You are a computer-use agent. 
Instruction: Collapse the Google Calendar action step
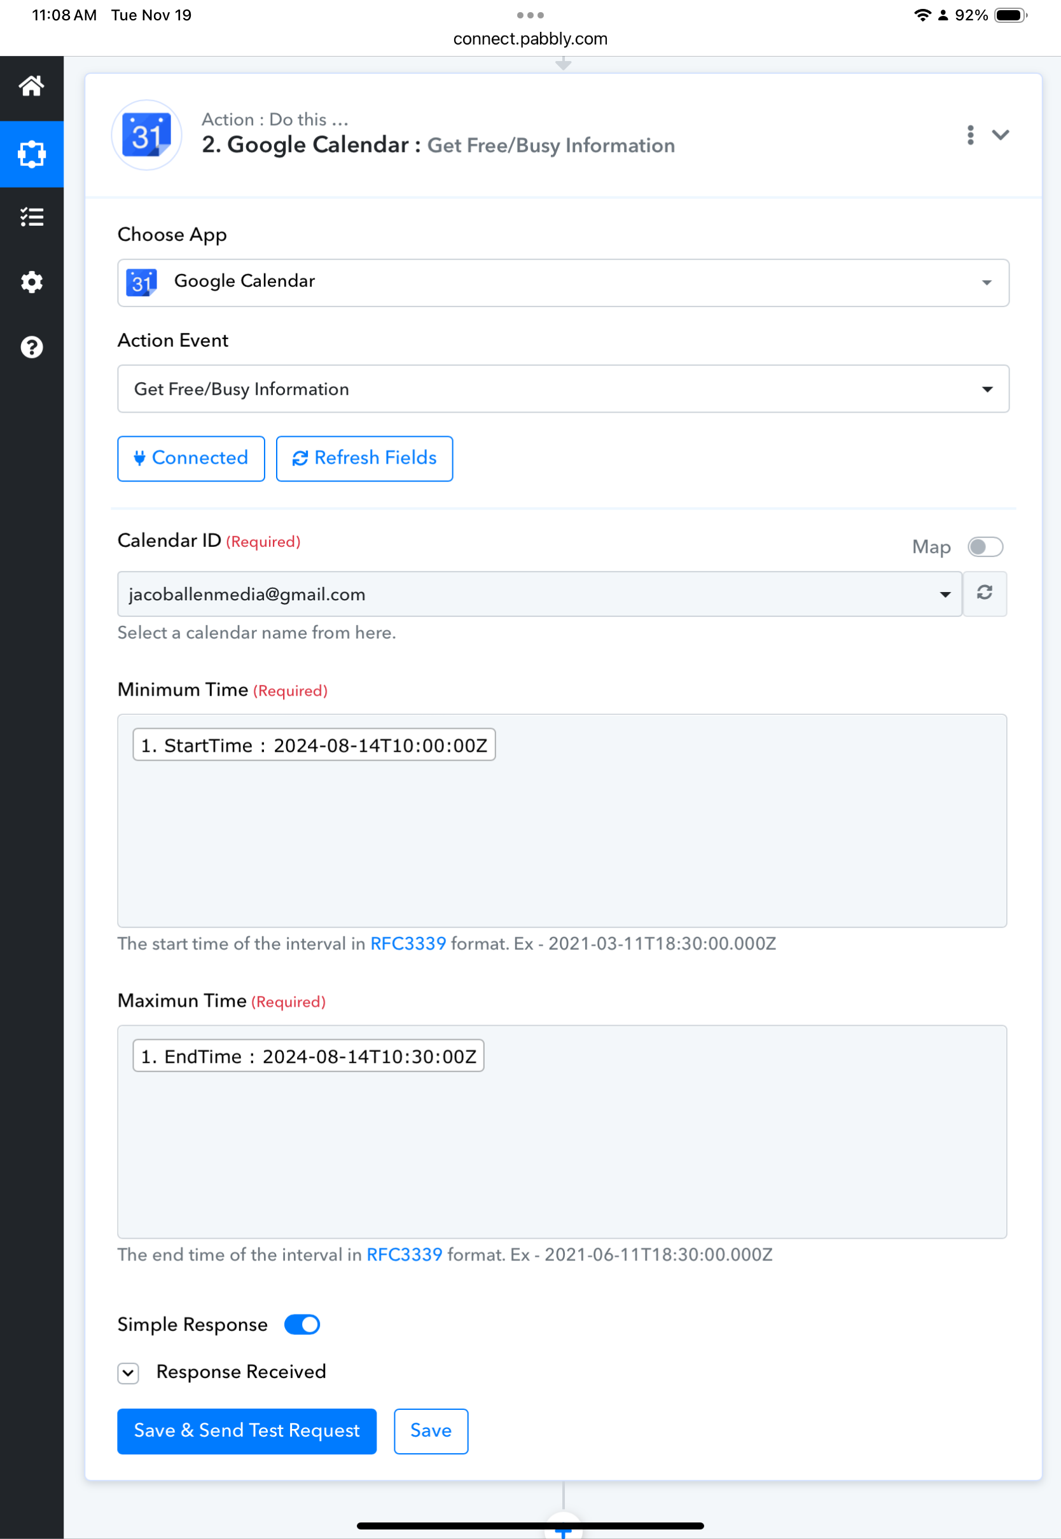coord(1001,135)
